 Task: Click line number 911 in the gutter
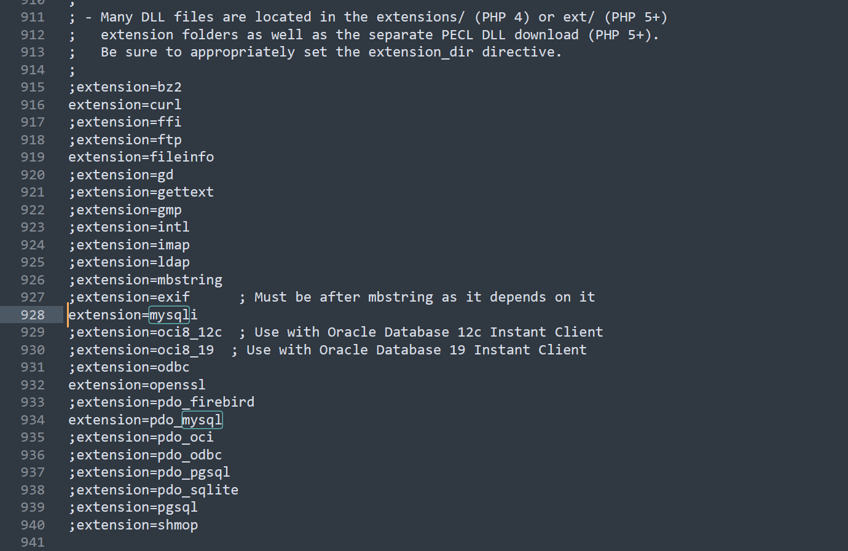(33, 17)
